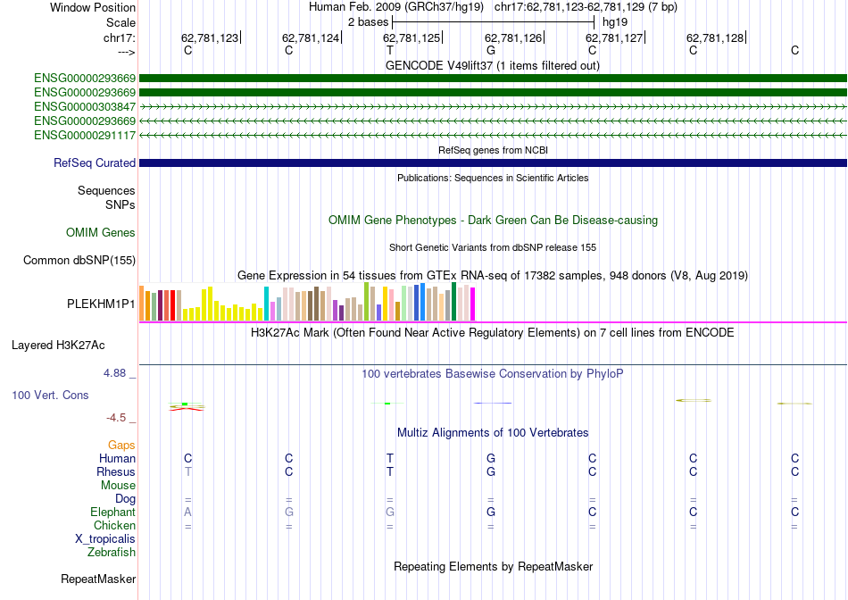This screenshot has width=848, height=600.
Task: Click the Human Feb. 2009 (GRCh37/hg19) assembly text
Action: tap(398, 7)
